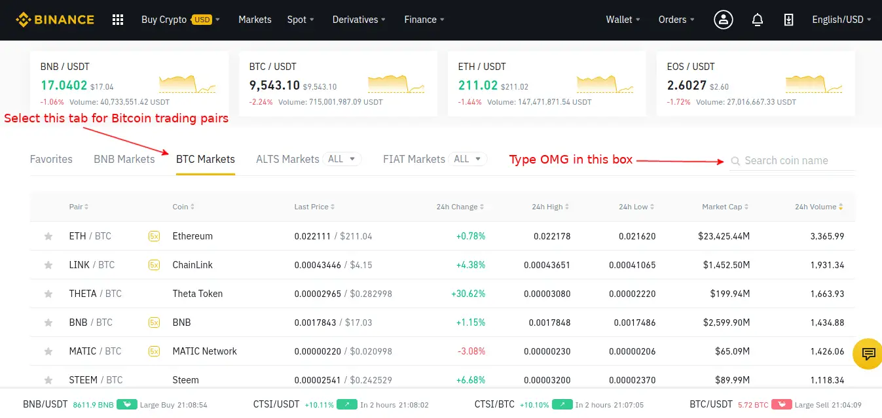Click the BNB / USDT mini price chart
Image resolution: width=882 pixels, height=418 pixels.
click(x=187, y=84)
